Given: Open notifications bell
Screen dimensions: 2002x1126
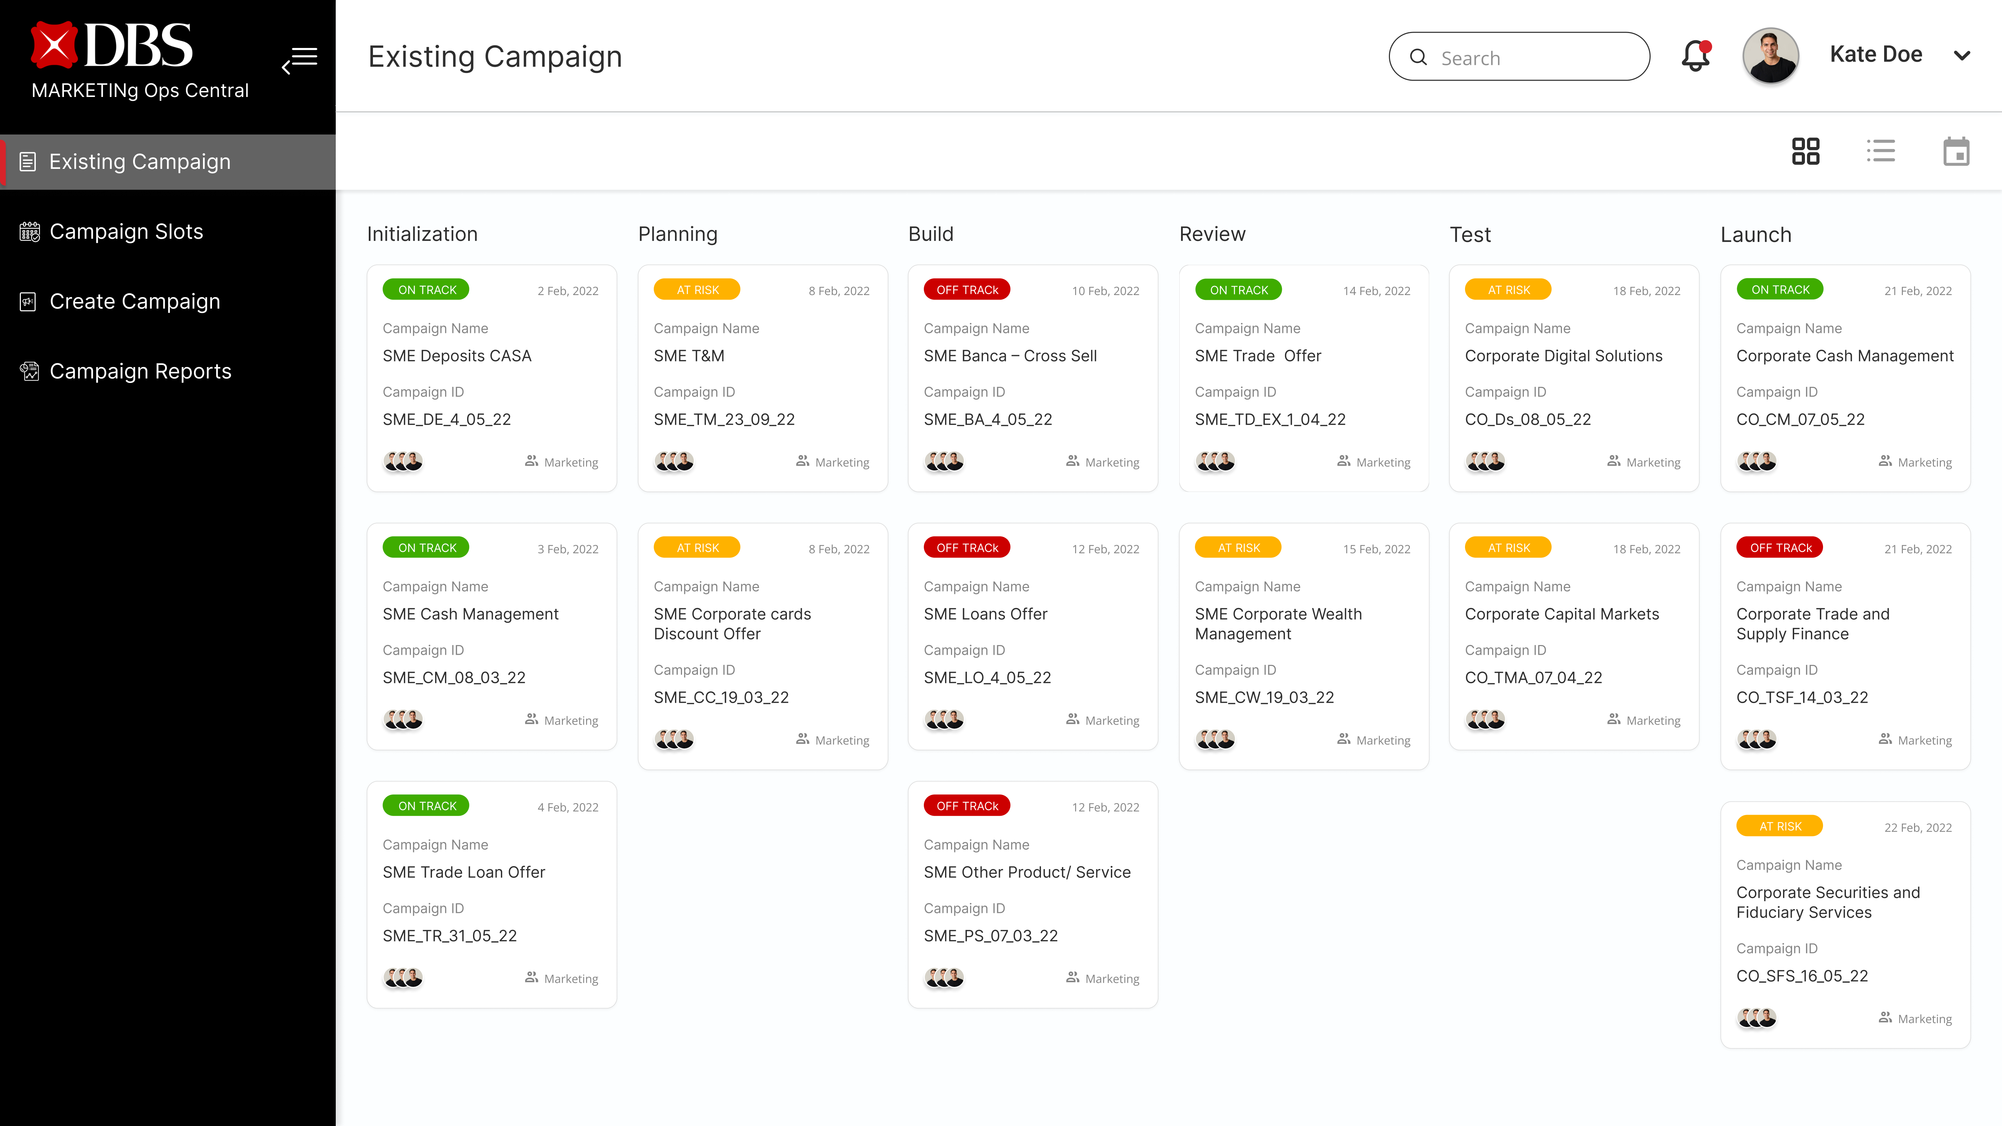Looking at the screenshot, I should tap(1696, 56).
